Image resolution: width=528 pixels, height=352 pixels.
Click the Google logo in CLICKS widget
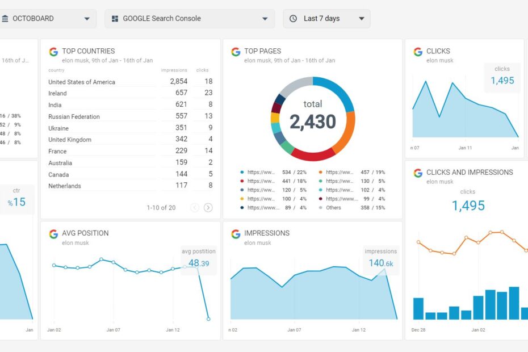click(x=418, y=52)
